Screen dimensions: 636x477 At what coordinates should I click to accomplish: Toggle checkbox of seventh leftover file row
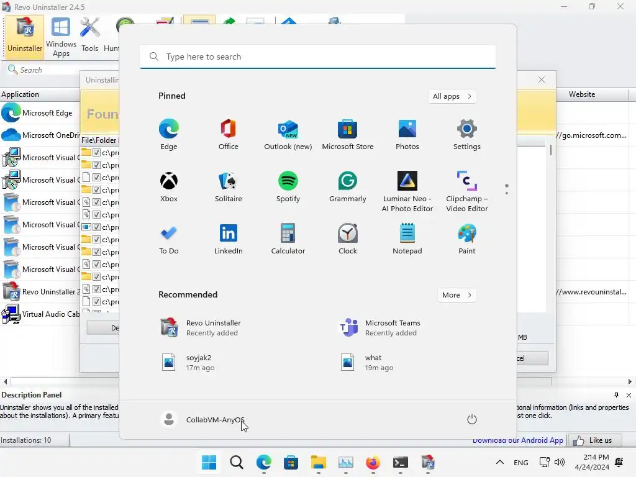[96, 227]
